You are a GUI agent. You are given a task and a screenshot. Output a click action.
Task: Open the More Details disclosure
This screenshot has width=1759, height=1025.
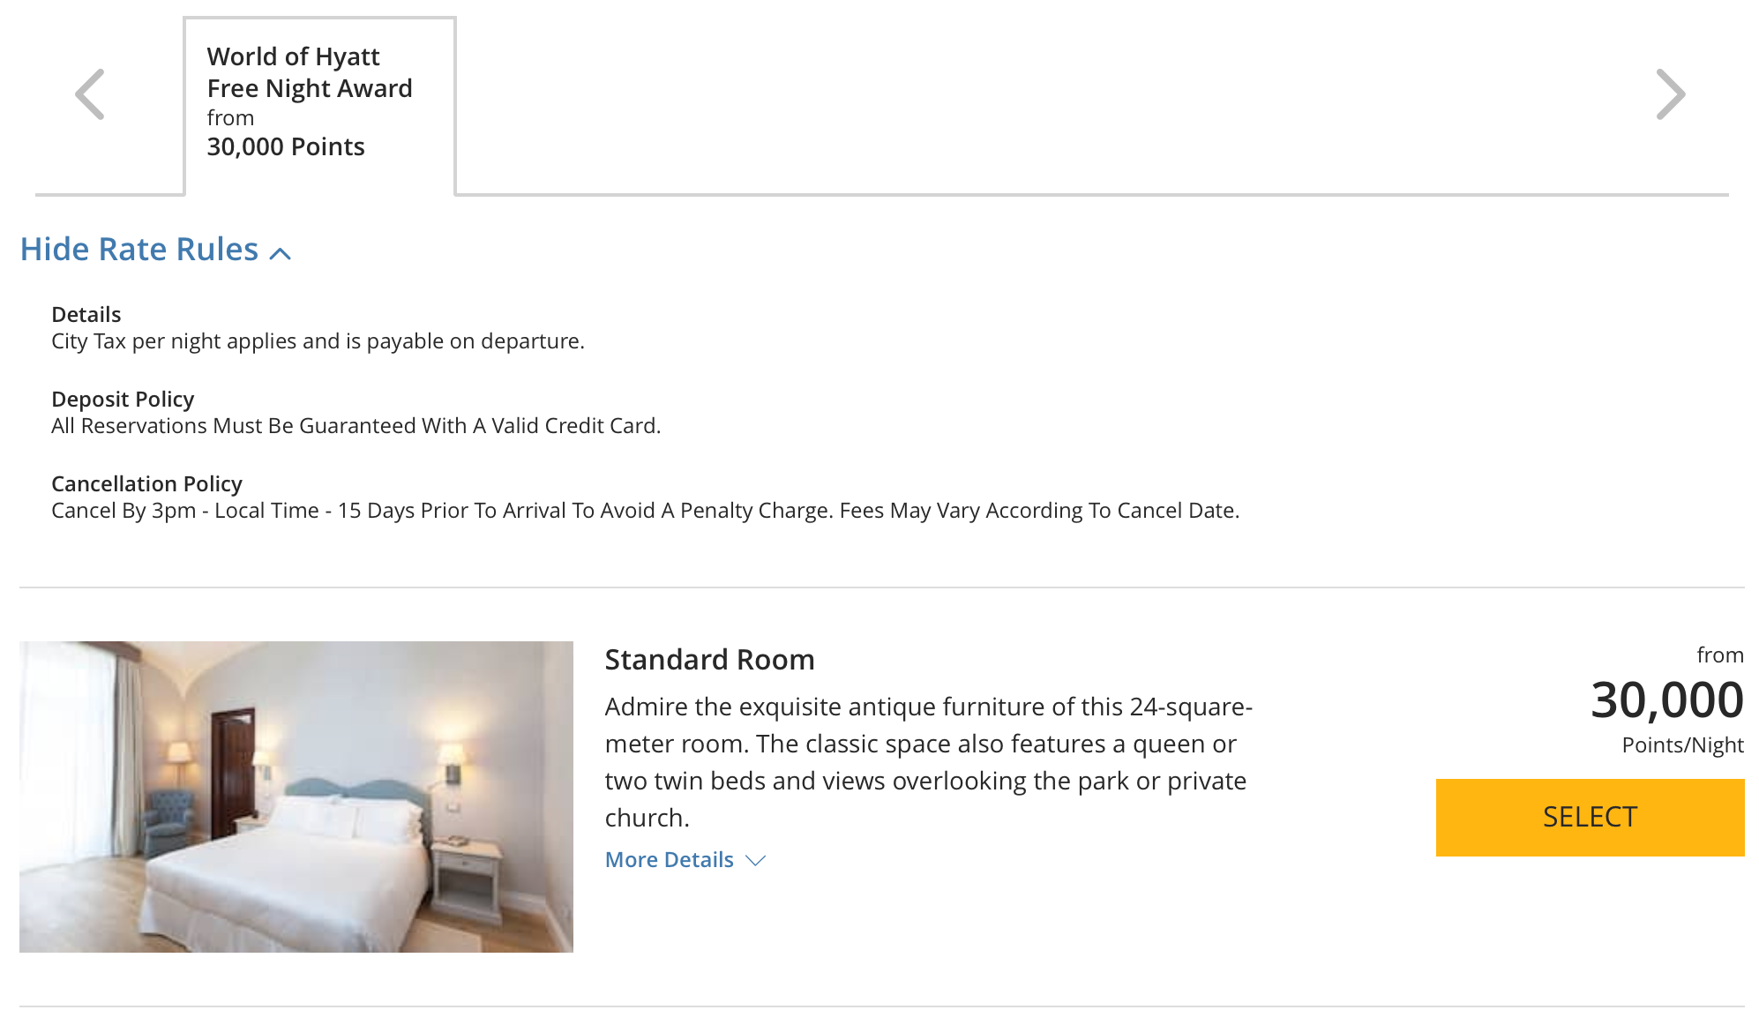(x=685, y=859)
